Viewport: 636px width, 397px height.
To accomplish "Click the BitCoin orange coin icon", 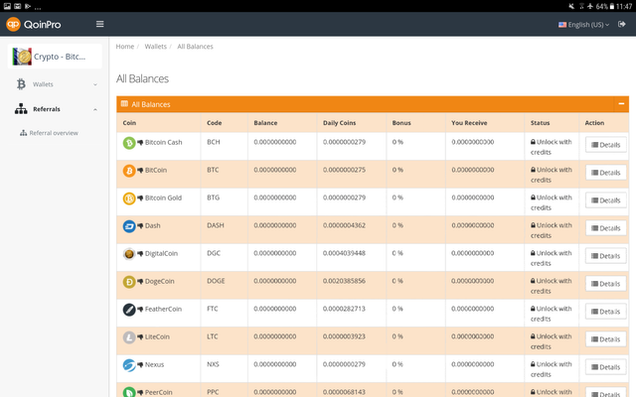I will pos(129,171).
